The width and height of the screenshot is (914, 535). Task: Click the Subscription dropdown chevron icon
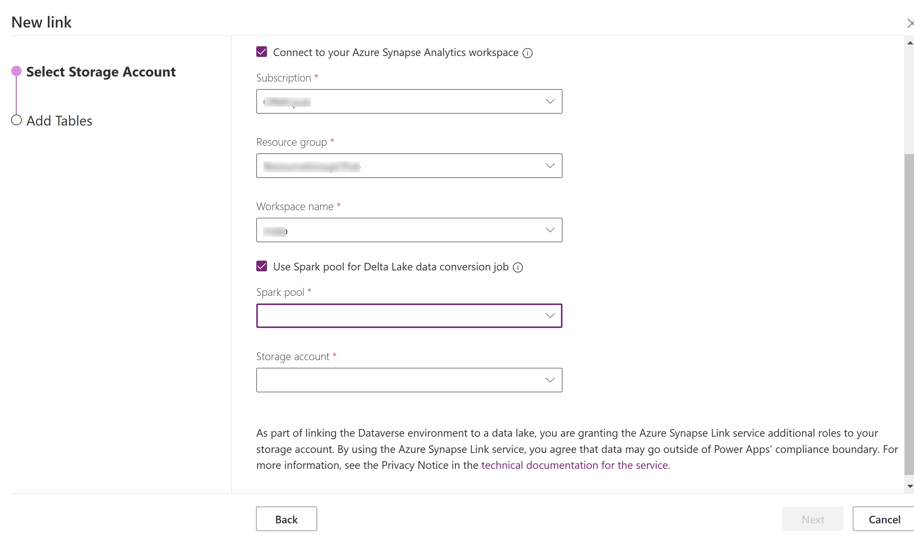[x=549, y=101]
